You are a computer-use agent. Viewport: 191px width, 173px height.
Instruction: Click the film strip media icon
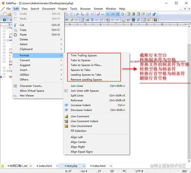(x=133, y=20)
